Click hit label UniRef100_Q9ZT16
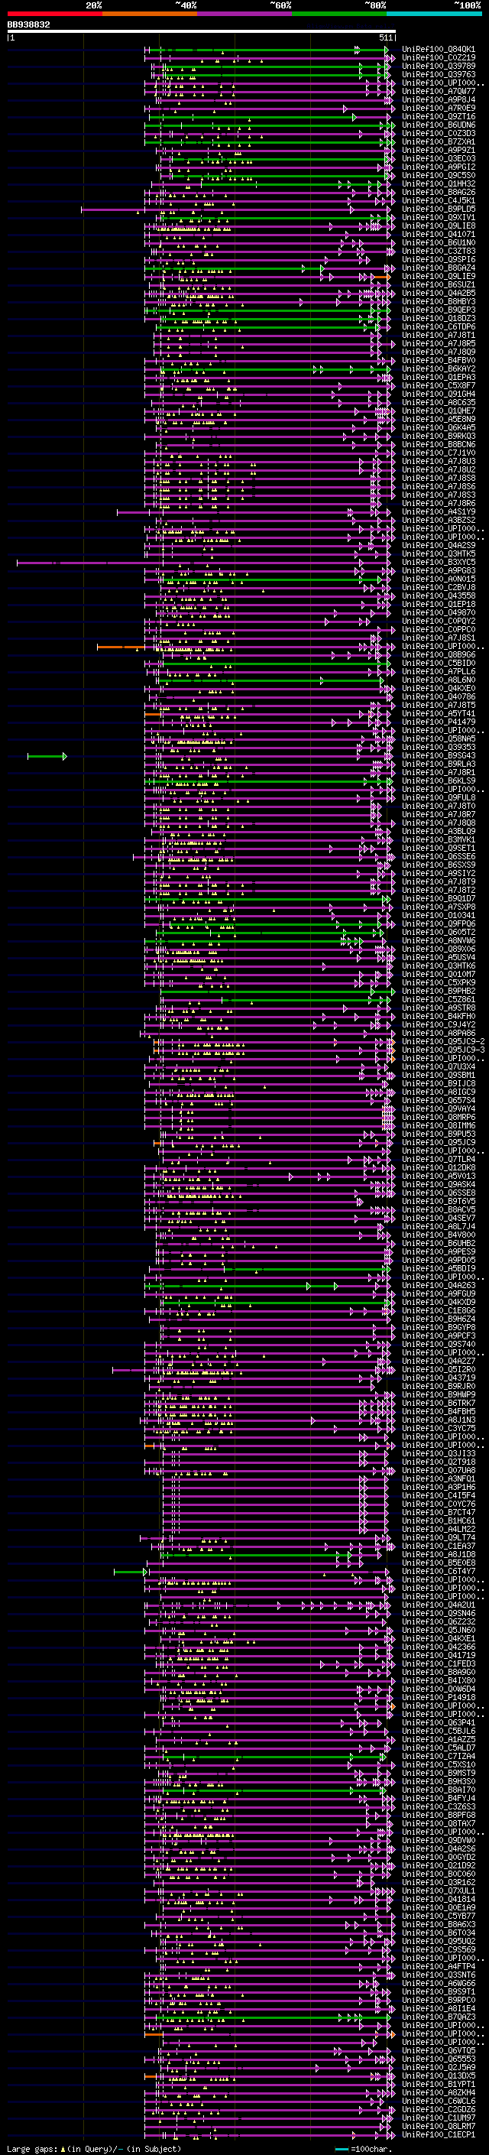489x2155 pixels. tap(438, 117)
